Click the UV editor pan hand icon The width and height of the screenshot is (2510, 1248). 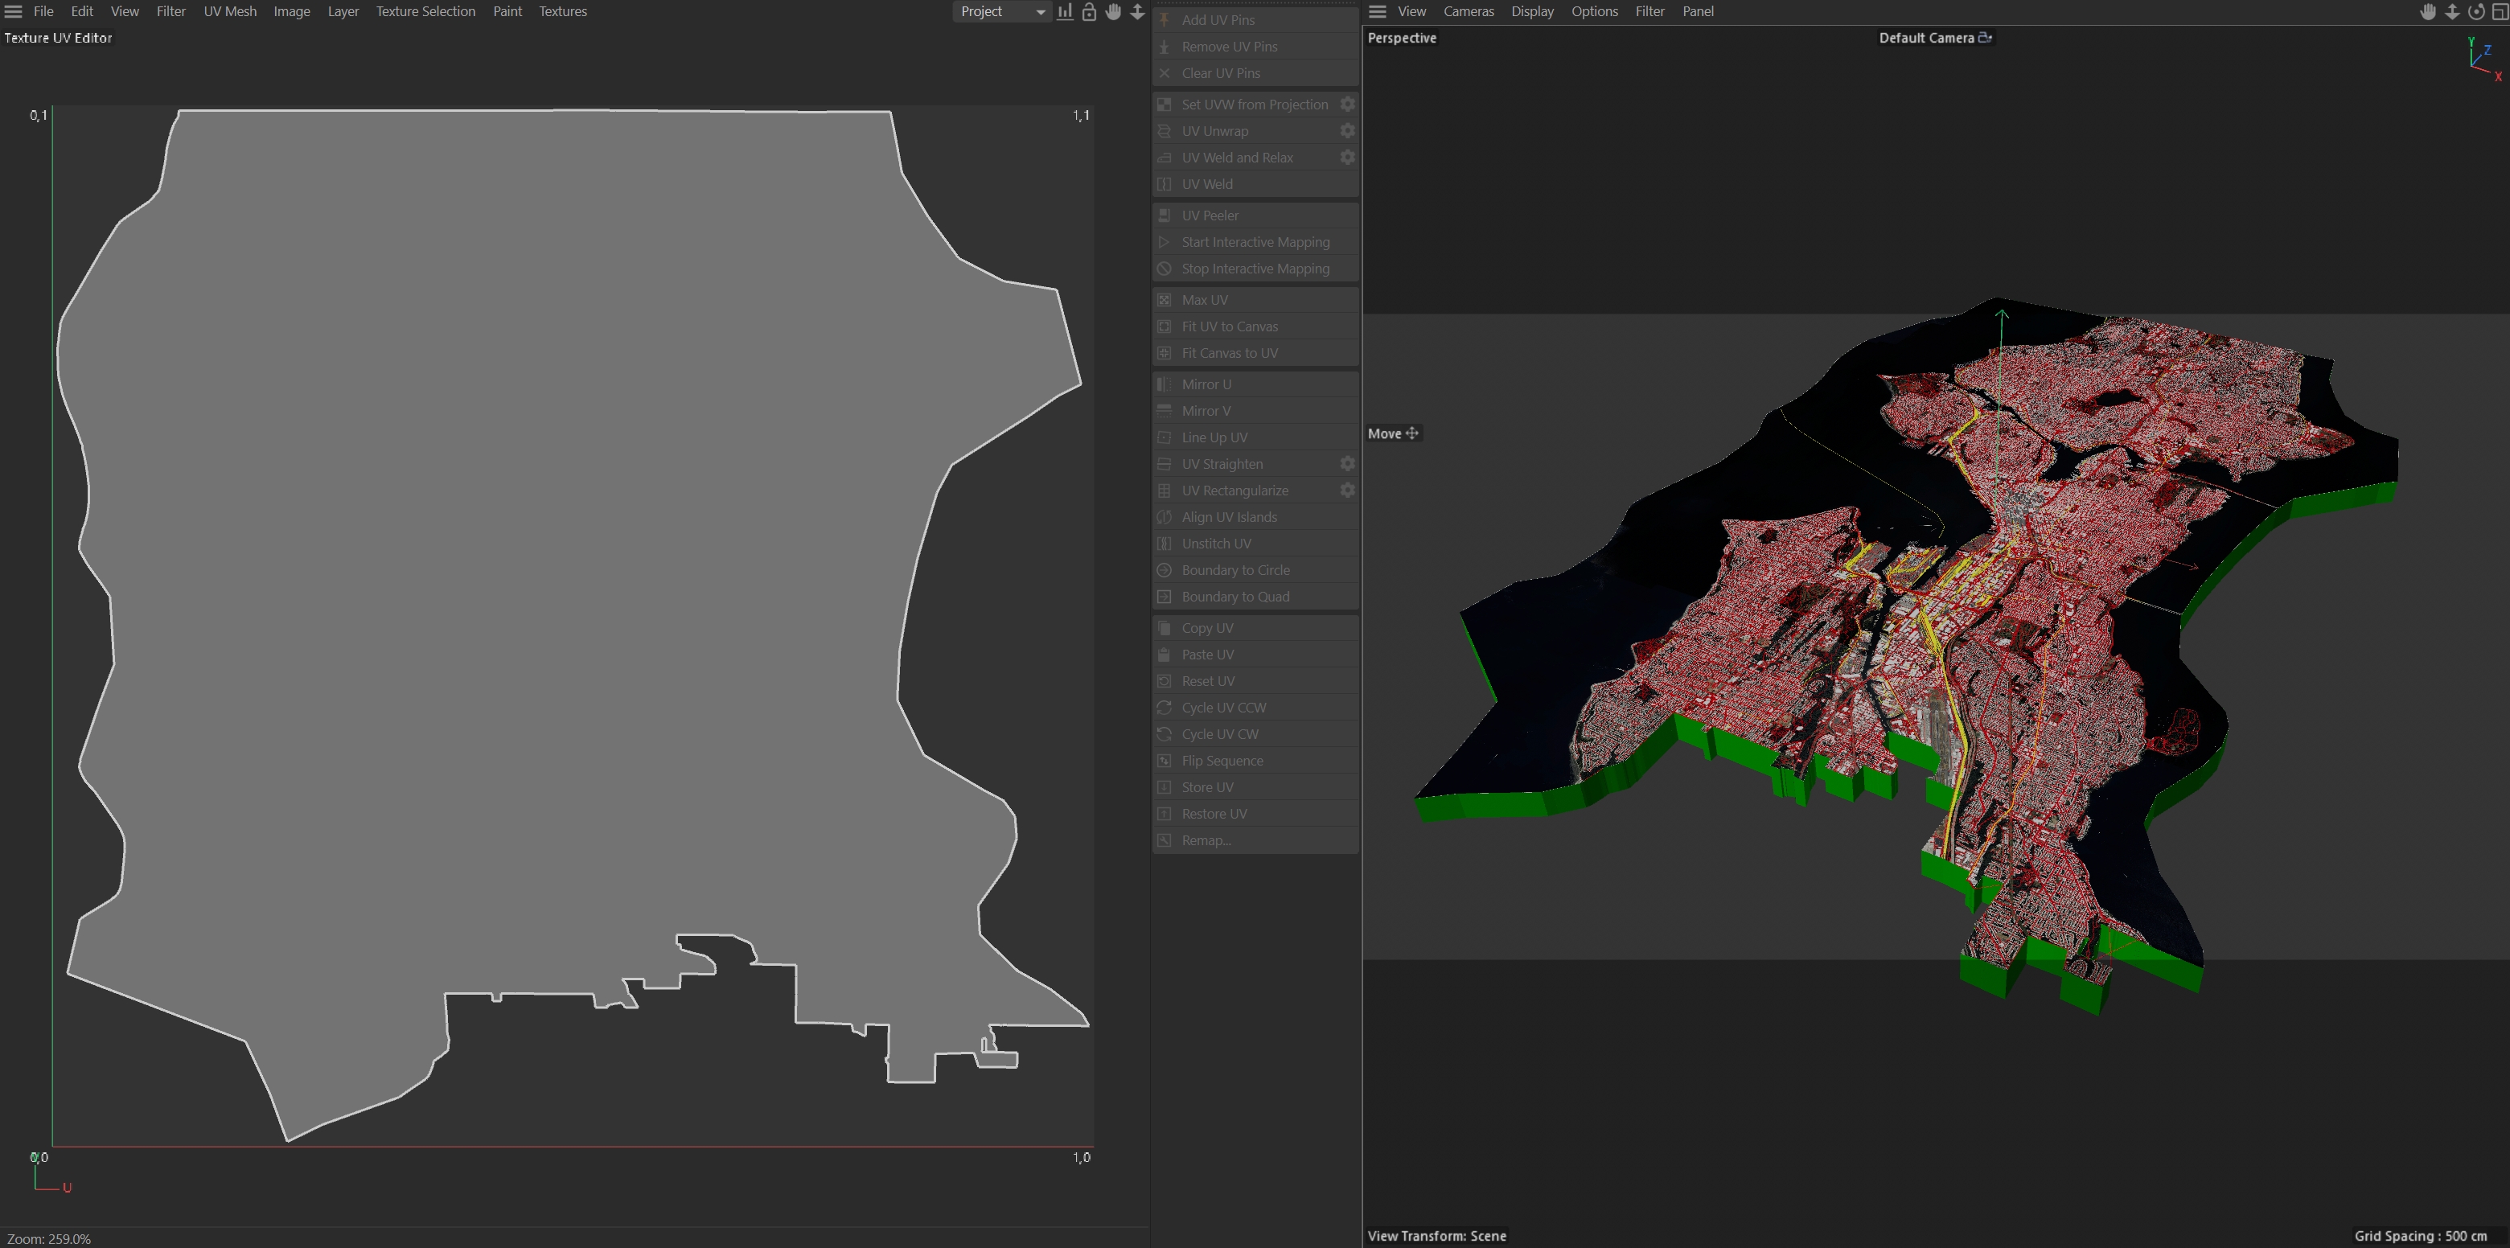tap(1113, 12)
